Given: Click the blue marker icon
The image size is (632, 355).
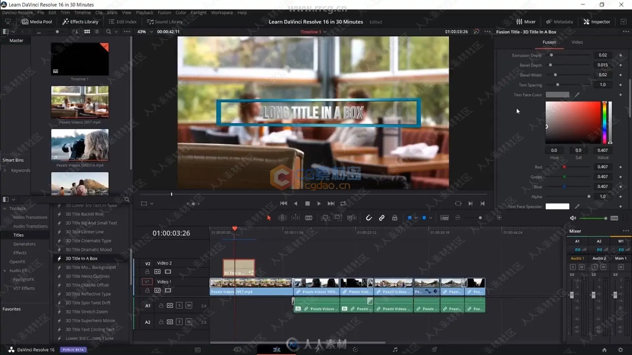Looking at the screenshot, I should (424, 218).
